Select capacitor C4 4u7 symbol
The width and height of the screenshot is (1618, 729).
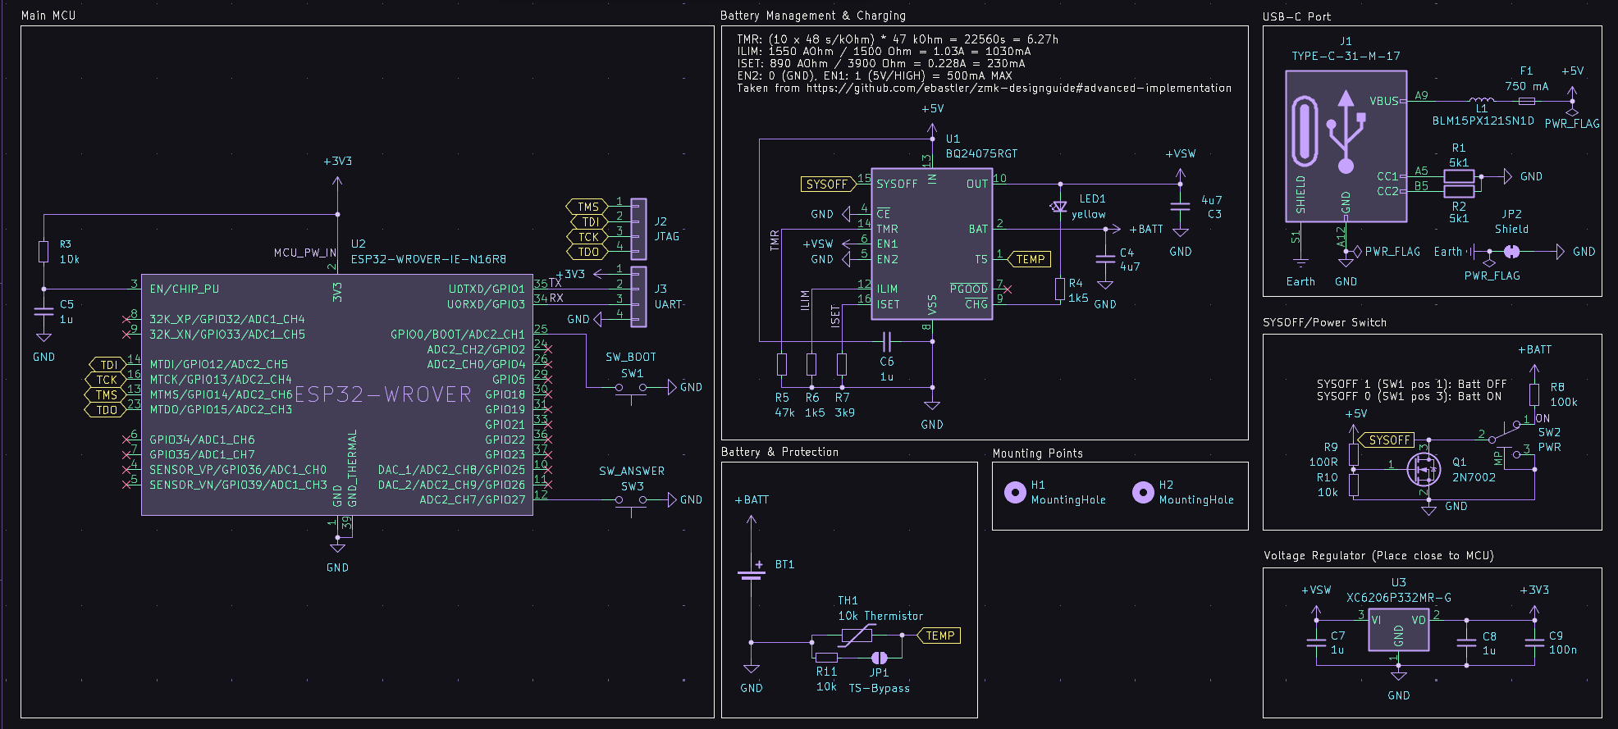[x=1105, y=259]
